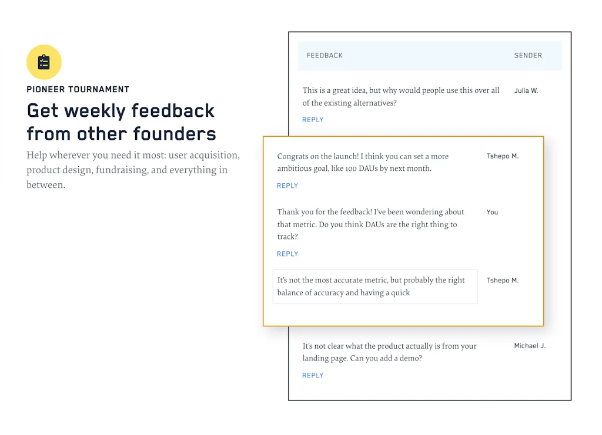Reply to Michael J.'s demo feedback
The image size is (602, 435).
(x=313, y=376)
